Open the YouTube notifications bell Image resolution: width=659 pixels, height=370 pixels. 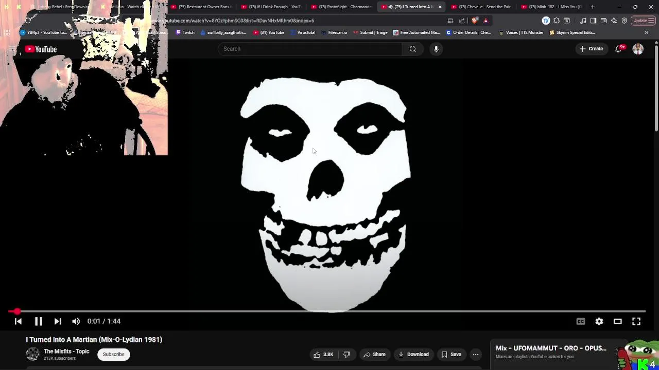619,49
